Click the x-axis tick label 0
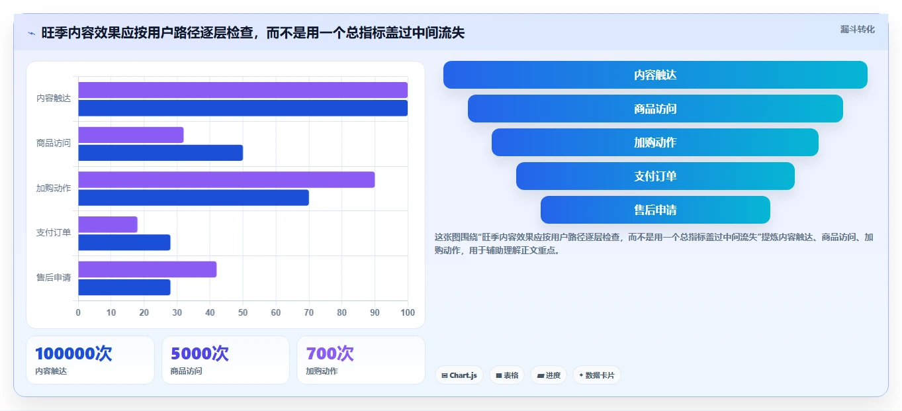902x411 pixels. [78, 312]
